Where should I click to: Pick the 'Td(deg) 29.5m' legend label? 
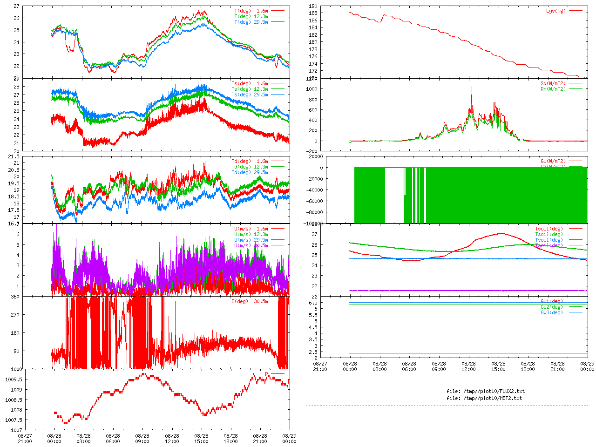pyautogui.click(x=250, y=173)
